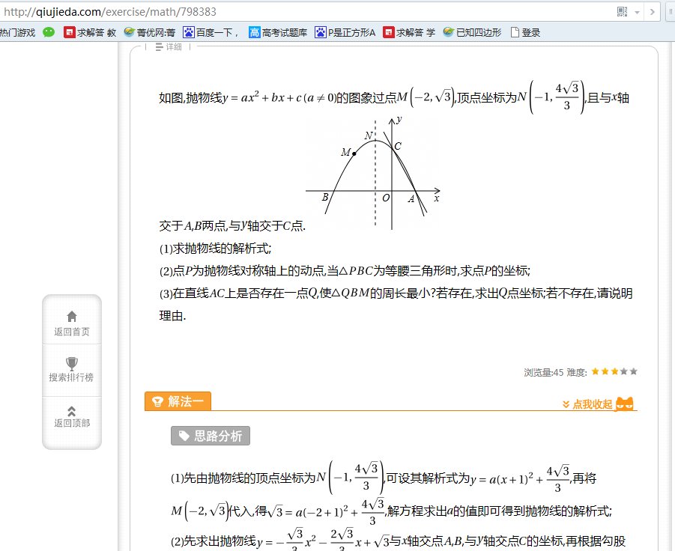Toggle the 详细 detail view

click(x=166, y=46)
